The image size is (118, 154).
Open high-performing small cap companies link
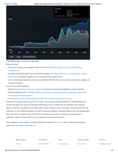coord(29,89)
